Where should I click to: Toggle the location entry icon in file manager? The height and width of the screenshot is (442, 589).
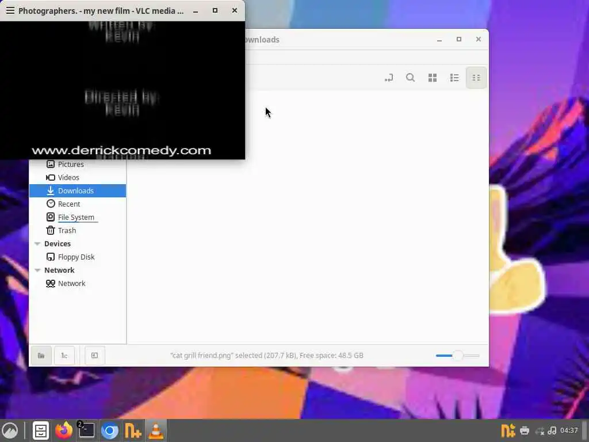389,78
